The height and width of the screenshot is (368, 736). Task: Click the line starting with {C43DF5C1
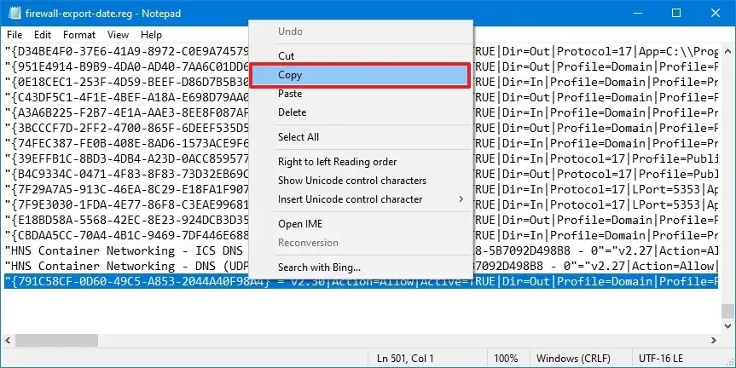click(126, 97)
